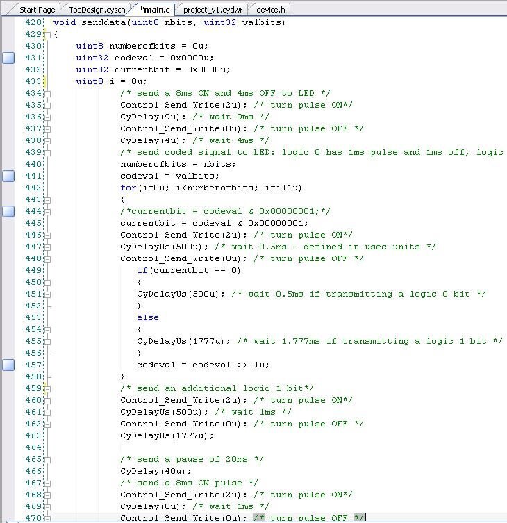Click the bookmark marker on line 444
This screenshot has width=507, height=523.
[x=8, y=212]
